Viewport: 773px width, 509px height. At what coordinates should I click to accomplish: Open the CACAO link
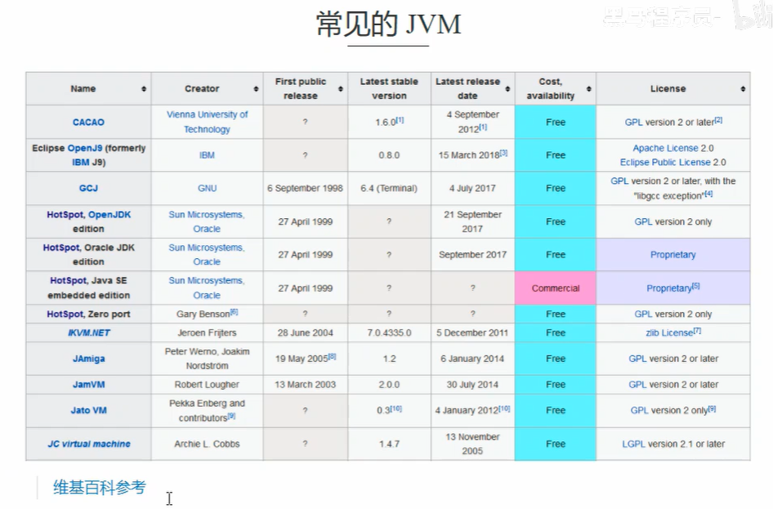point(87,122)
